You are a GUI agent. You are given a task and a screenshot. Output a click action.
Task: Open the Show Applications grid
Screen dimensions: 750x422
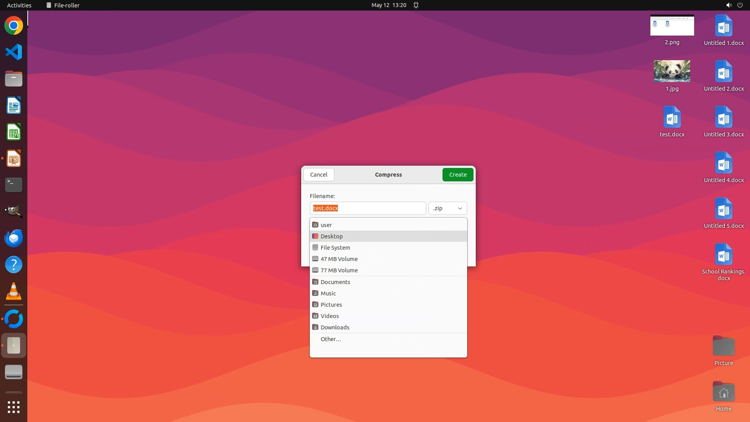[14, 407]
